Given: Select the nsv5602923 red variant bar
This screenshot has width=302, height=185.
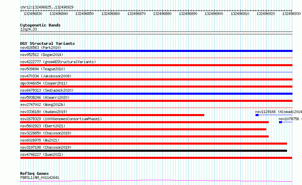Looking at the screenshot, I should click(x=143, y=129).
